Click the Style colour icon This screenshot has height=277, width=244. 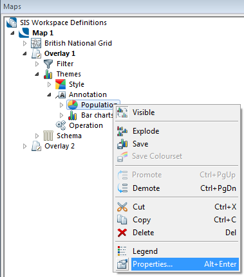61,84
